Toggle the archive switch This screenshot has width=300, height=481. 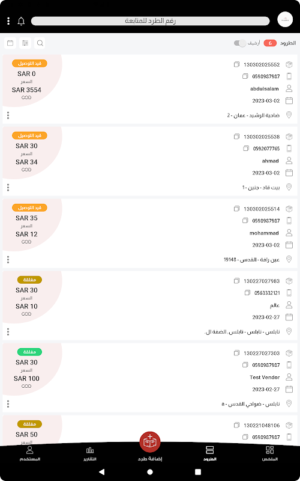[x=240, y=43]
